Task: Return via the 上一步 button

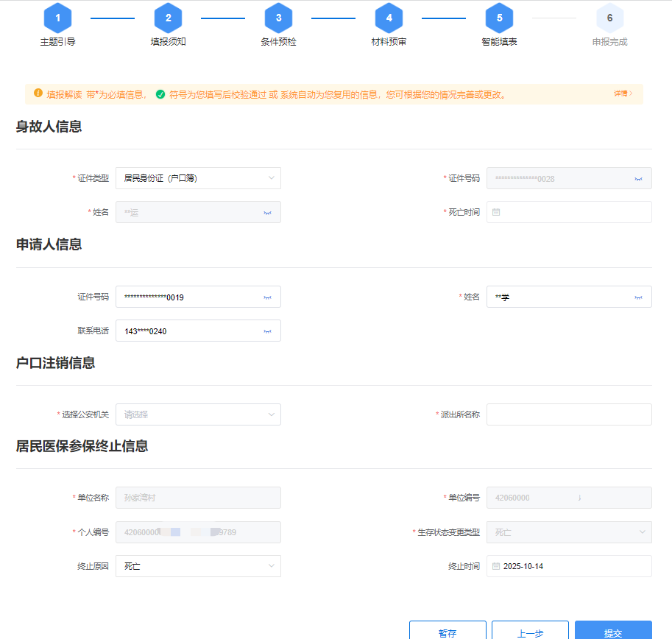Action: coord(530,632)
